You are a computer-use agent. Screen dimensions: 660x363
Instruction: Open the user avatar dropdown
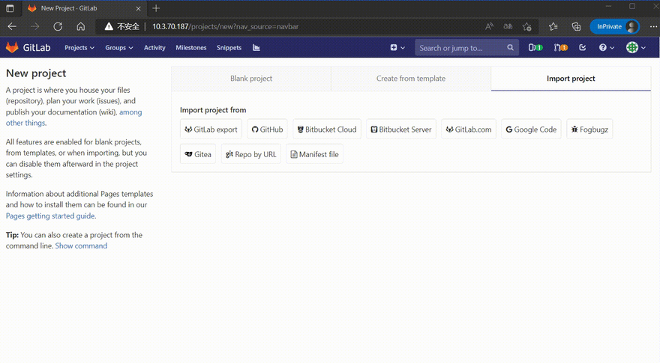[x=635, y=47]
